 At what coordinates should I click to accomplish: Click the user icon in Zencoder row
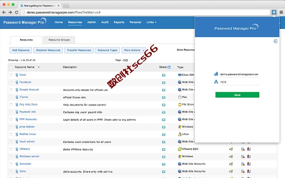click(x=249, y=164)
